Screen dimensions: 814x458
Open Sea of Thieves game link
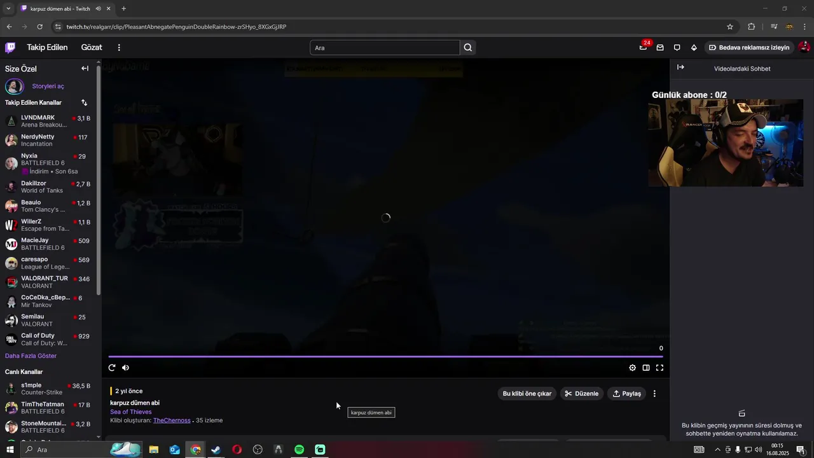130,412
